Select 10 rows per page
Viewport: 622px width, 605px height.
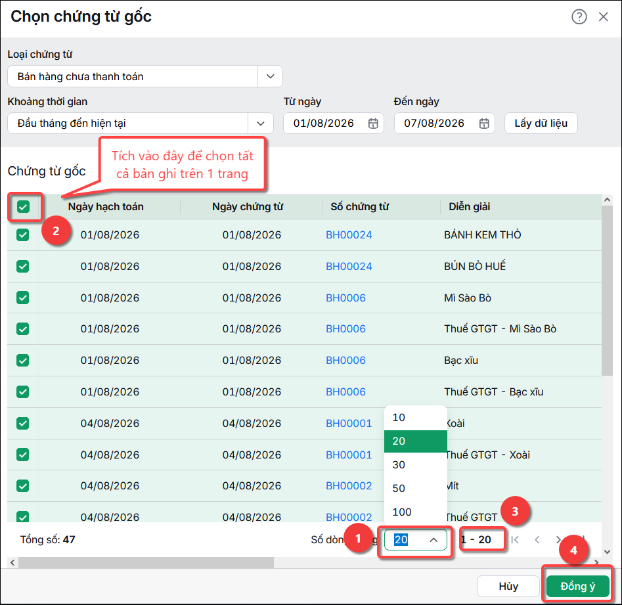tap(415, 417)
